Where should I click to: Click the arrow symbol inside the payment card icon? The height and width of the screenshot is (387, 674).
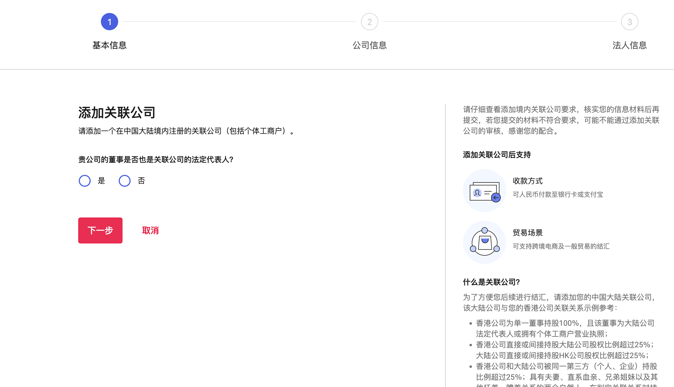click(496, 198)
